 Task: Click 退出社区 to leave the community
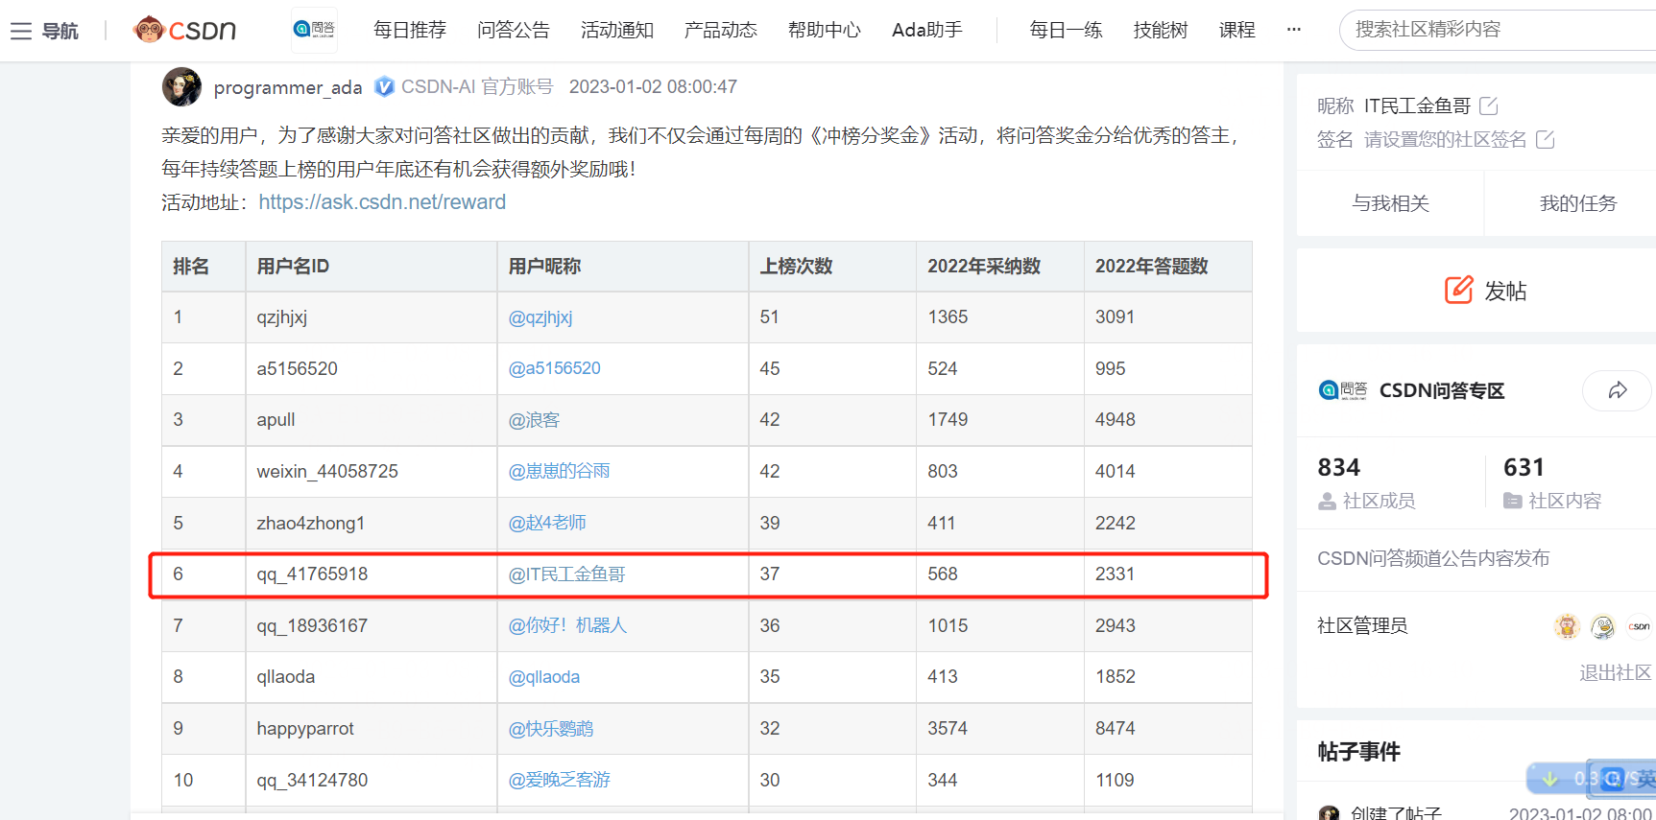click(x=1616, y=673)
